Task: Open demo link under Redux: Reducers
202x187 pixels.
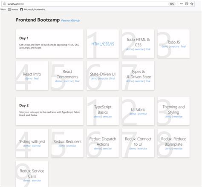Action: click(62, 146)
